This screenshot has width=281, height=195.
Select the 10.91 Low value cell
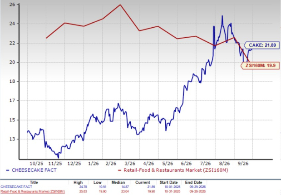pyautogui.click(x=103, y=187)
